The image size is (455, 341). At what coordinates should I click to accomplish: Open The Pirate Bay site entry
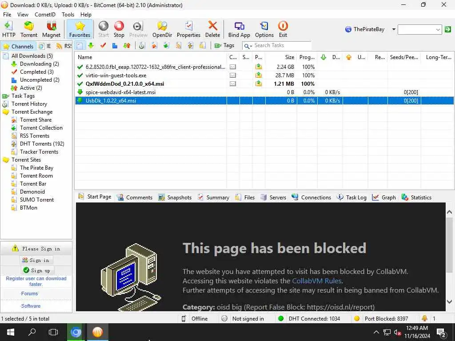(x=36, y=167)
